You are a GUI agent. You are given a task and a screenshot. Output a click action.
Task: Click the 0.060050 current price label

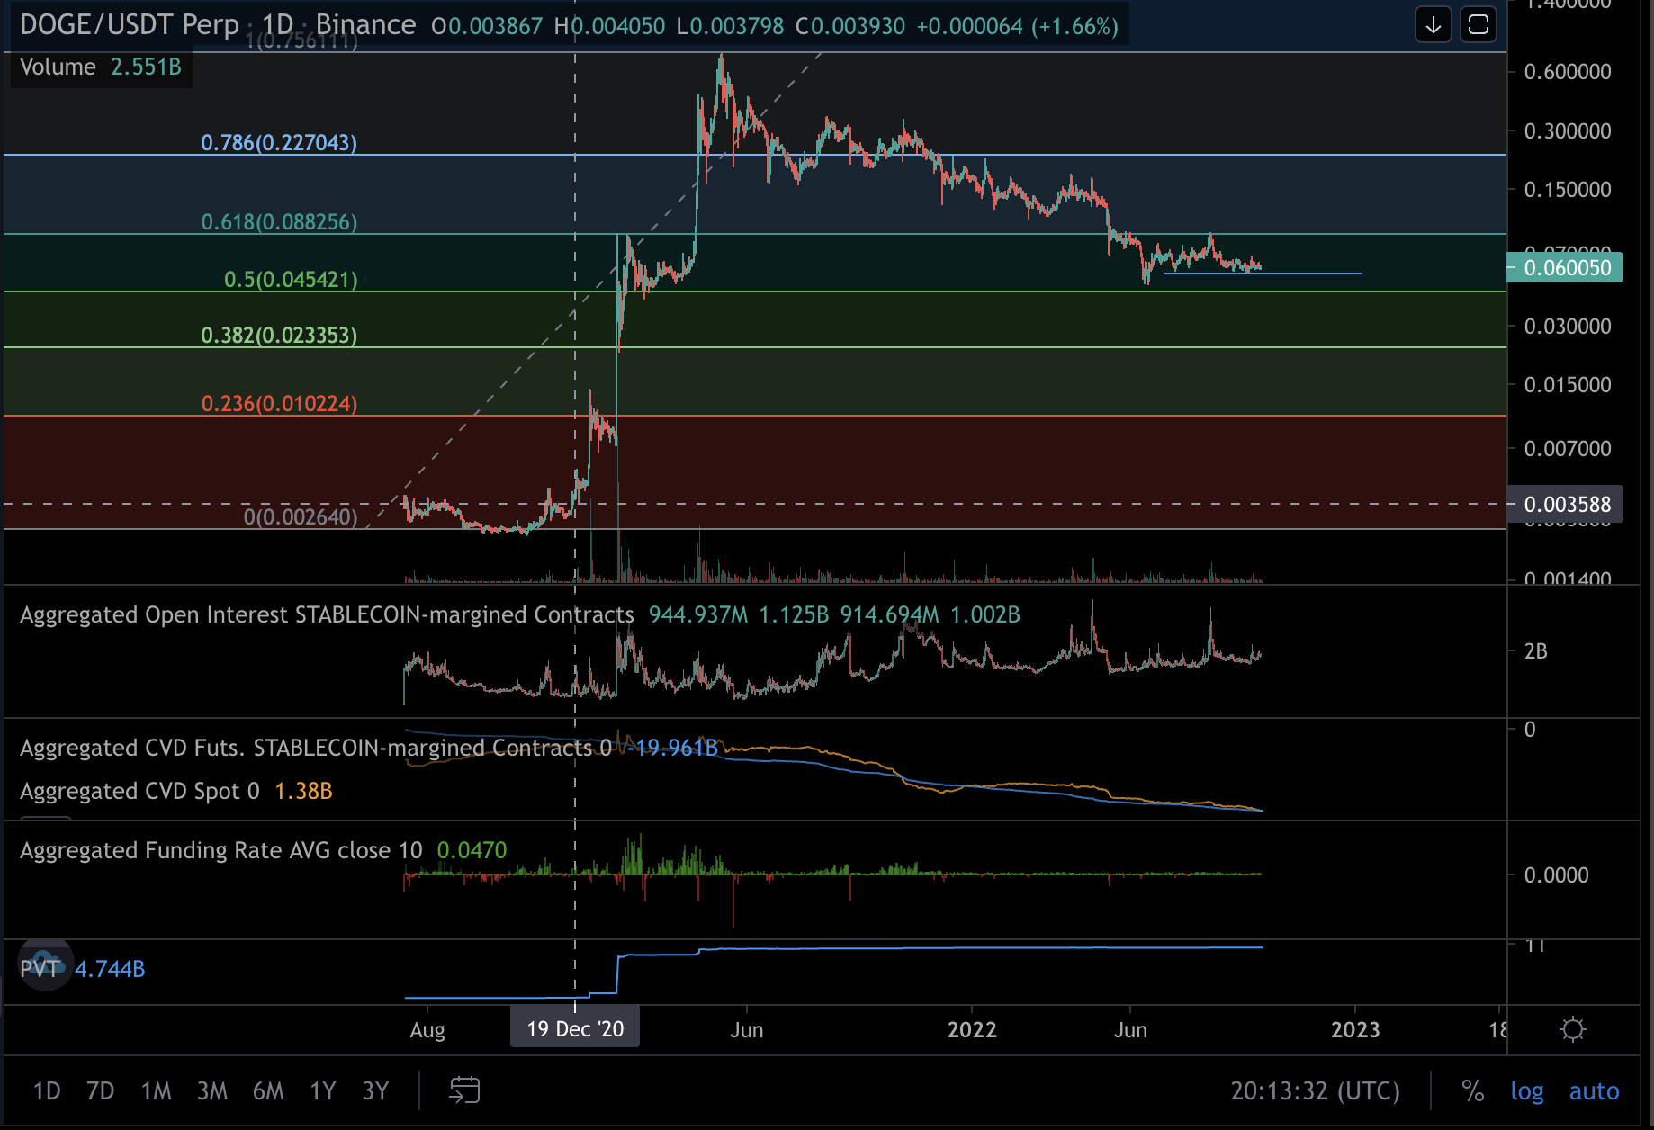coord(1566,268)
